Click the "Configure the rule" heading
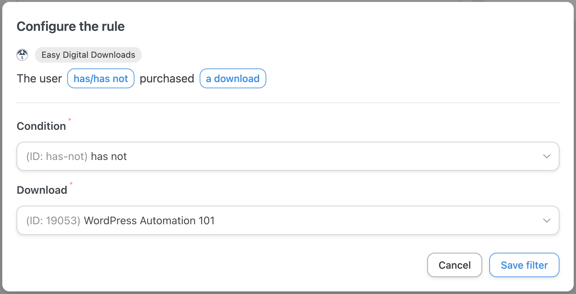 [x=71, y=27]
